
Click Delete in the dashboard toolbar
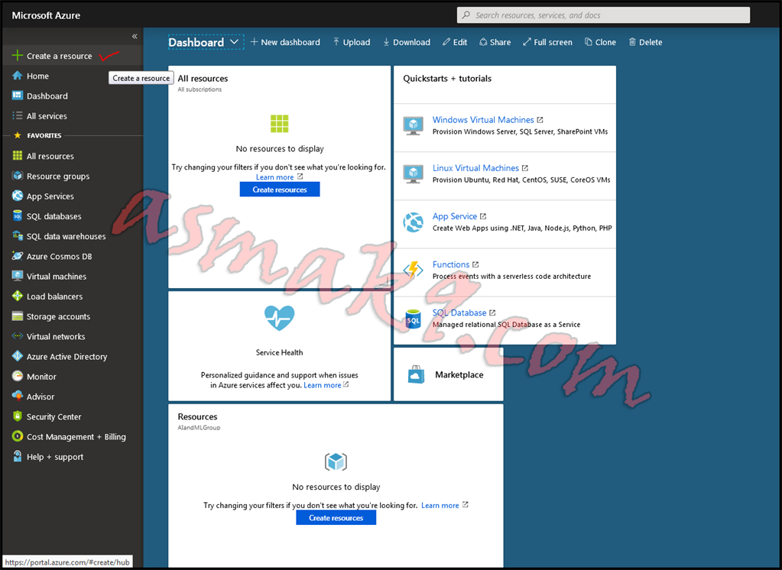(645, 42)
